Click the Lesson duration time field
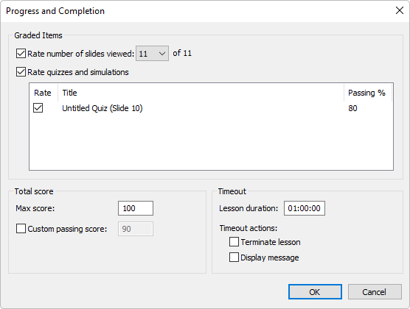 tap(305, 208)
